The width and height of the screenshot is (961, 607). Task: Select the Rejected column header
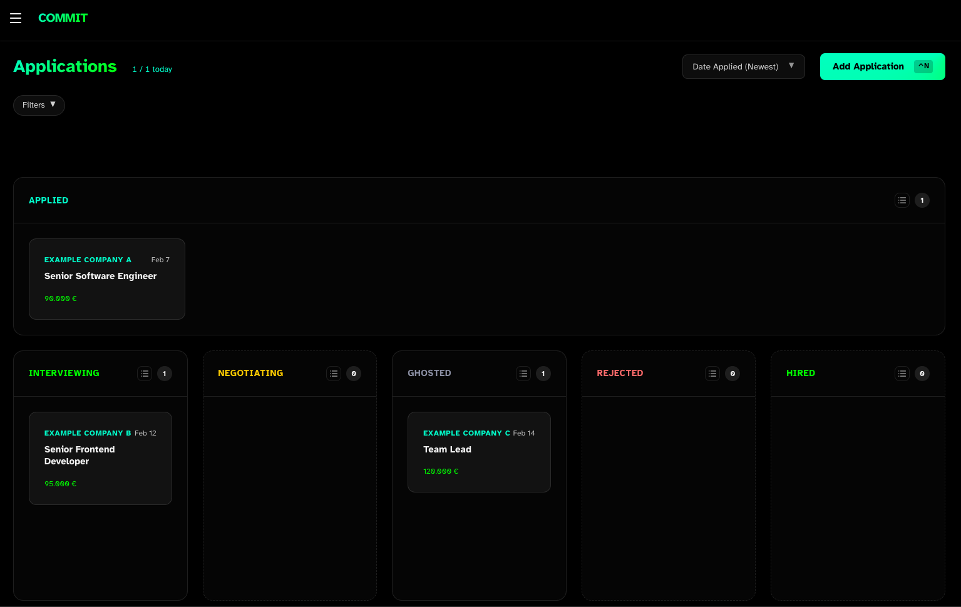pyautogui.click(x=620, y=373)
